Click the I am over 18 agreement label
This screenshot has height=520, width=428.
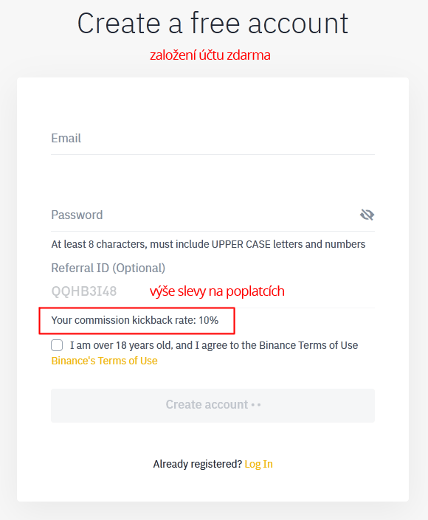[x=214, y=345]
